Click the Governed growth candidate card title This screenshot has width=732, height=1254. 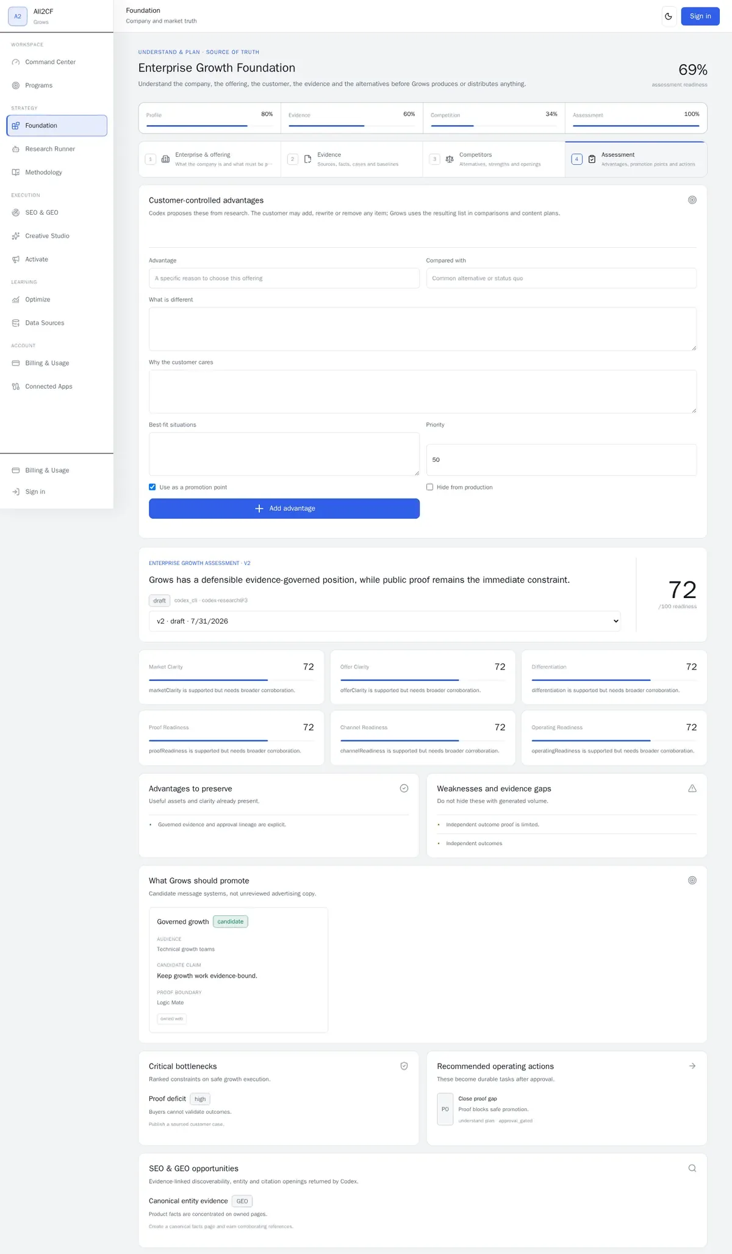[x=183, y=922]
